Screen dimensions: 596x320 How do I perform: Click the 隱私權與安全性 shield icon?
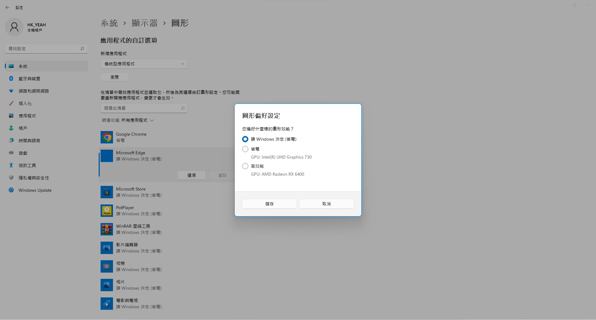(11, 178)
